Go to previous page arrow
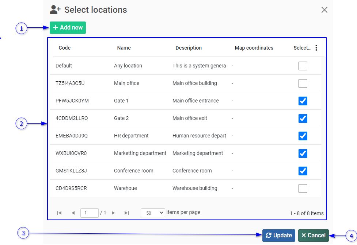The image size is (357, 245). pyautogui.click(x=73, y=213)
